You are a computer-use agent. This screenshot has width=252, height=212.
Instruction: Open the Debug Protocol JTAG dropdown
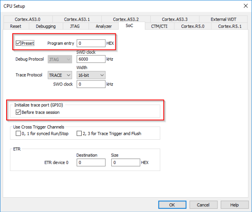coord(60,59)
